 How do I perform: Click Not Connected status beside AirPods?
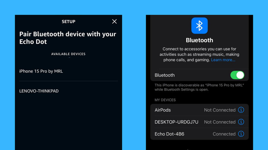click(220, 110)
